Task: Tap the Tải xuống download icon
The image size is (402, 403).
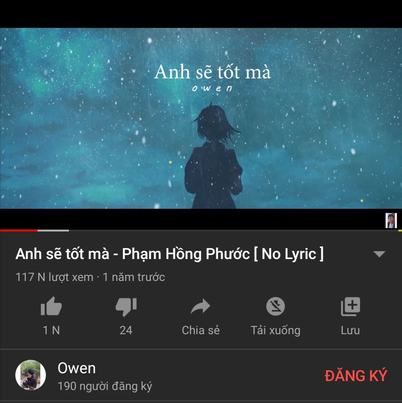Action: click(275, 306)
